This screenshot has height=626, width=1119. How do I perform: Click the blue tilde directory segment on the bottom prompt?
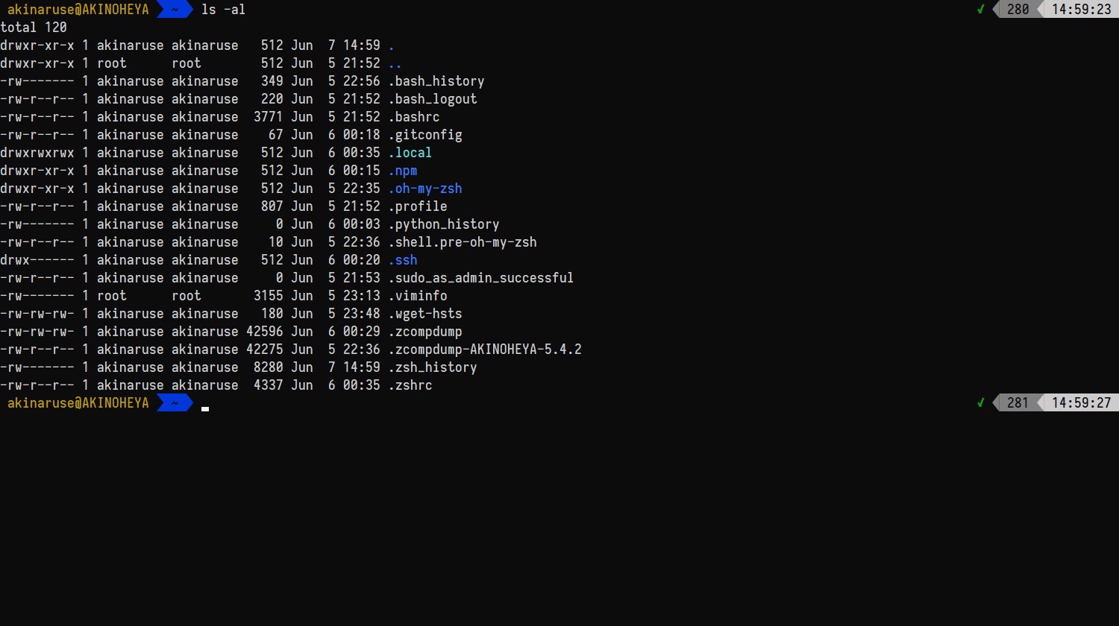(175, 403)
